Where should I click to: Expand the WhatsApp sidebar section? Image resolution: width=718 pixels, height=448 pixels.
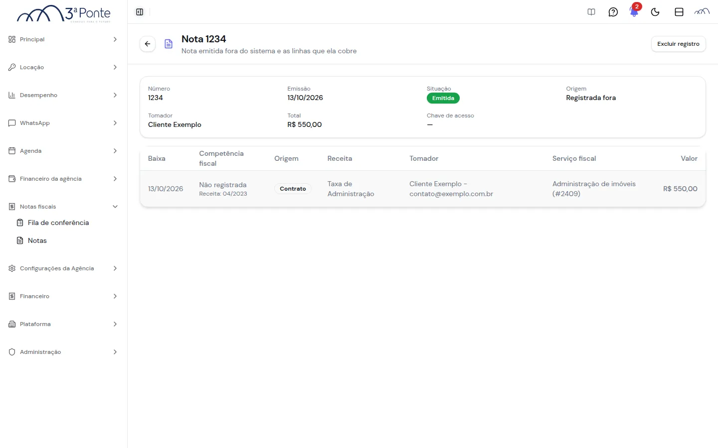pyautogui.click(x=63, y=123)
